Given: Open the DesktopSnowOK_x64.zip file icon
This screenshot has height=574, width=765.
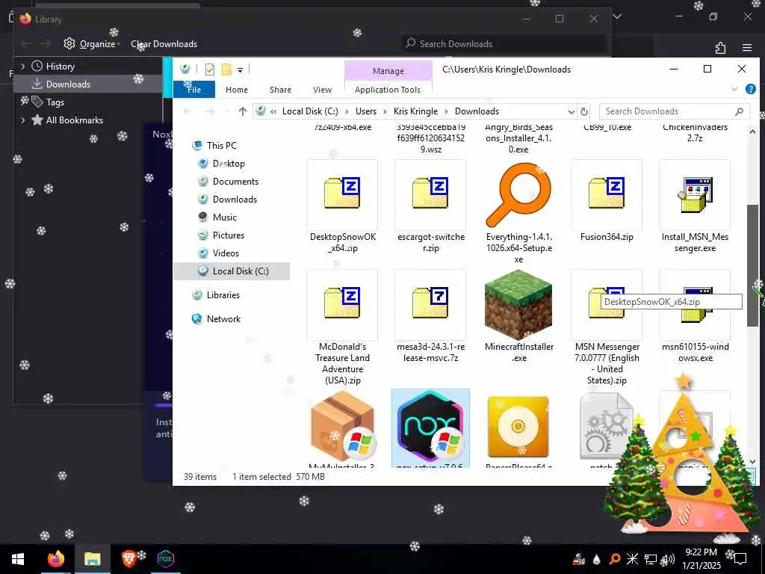Looking at the screenshot, I should click(342, 194).
